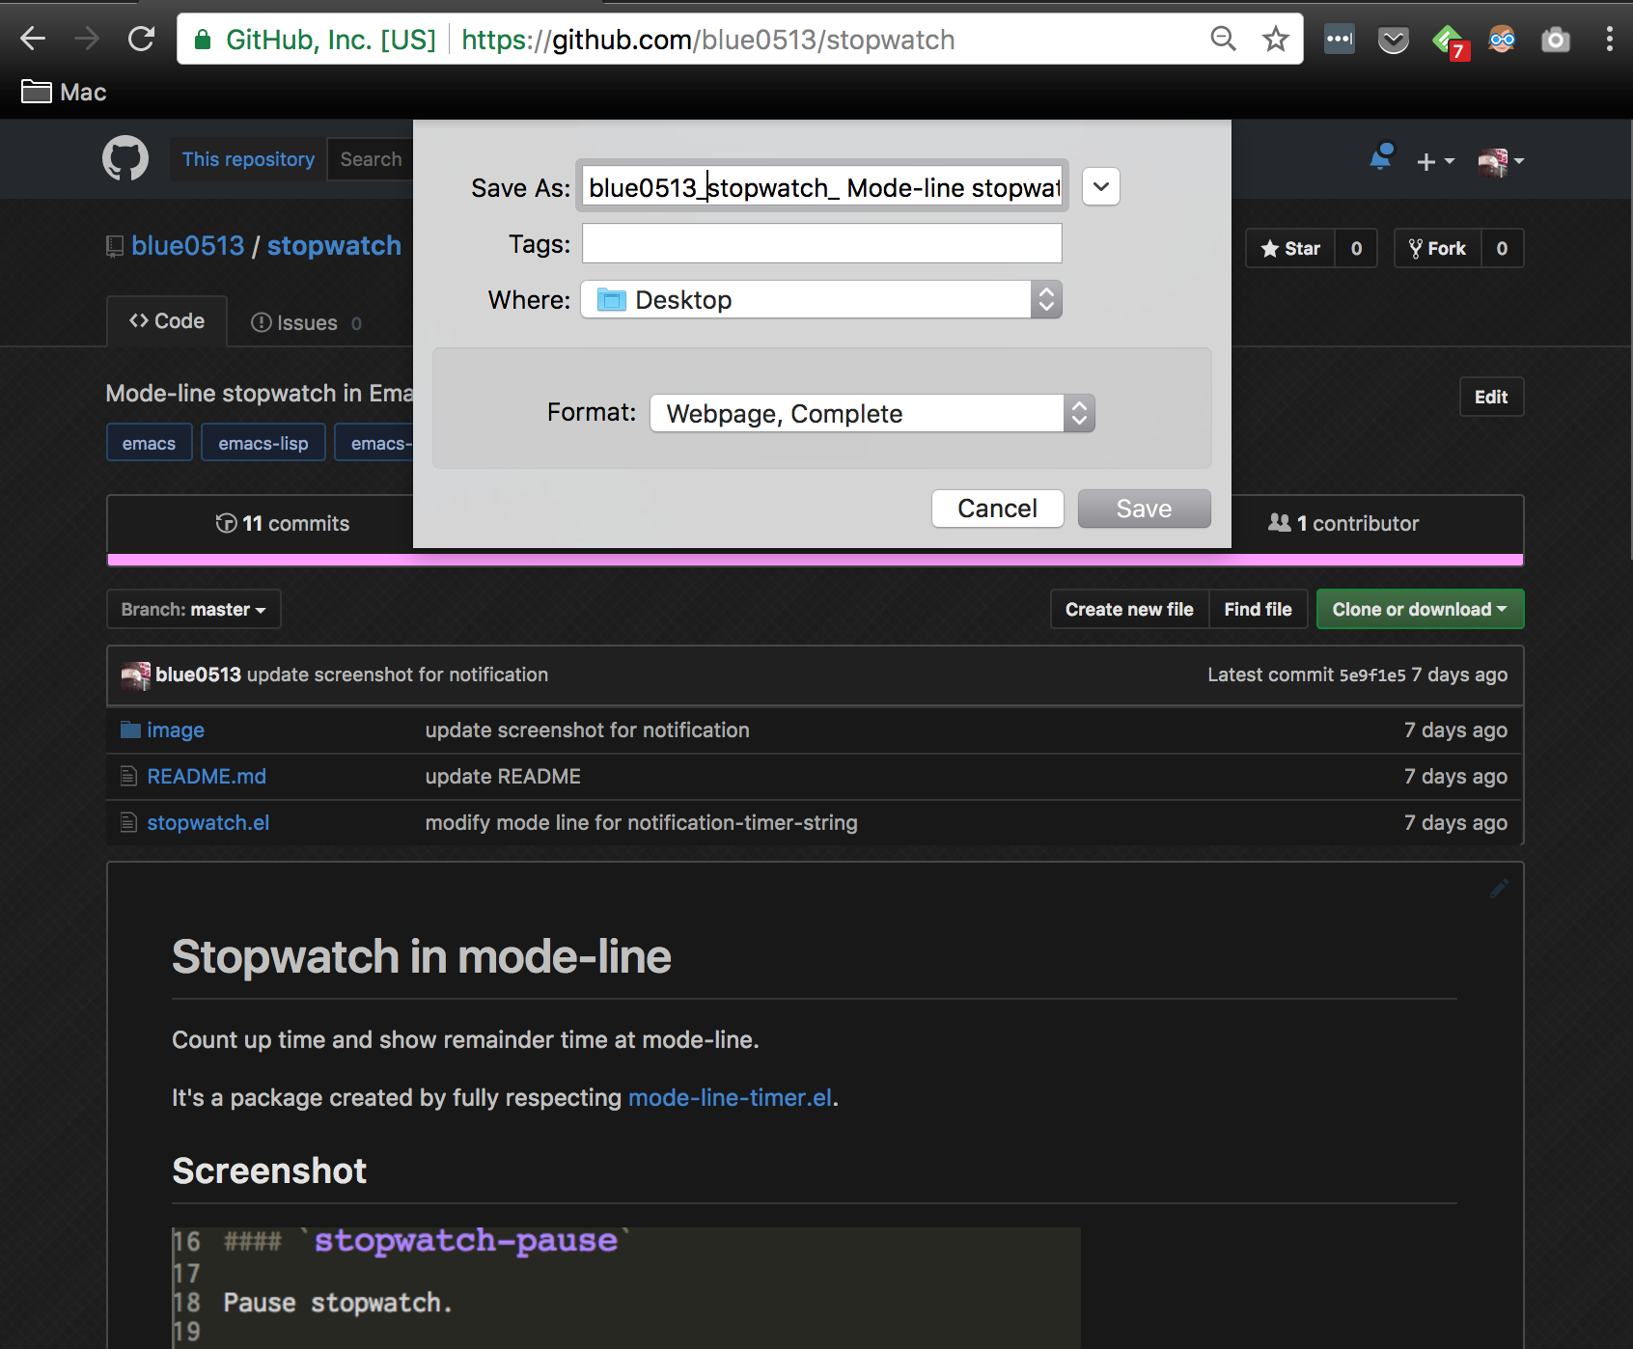The image size is (1633, 1349).
Task: Open GitHub notifications bell
Action: tap(1381, 155)
